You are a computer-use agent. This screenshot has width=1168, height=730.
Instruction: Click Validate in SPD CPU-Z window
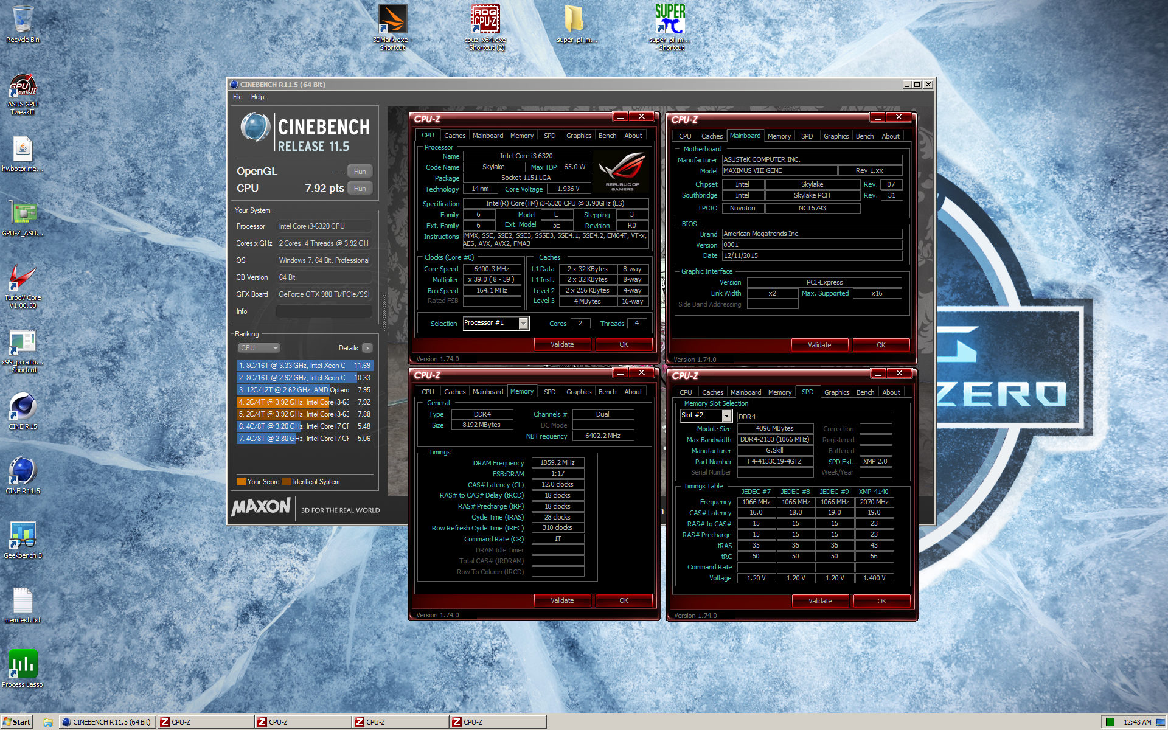click(820, 601)
